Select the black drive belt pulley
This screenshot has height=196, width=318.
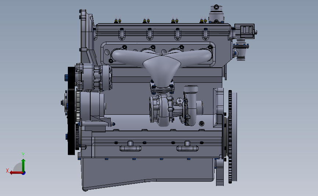(x=72, y=111)
